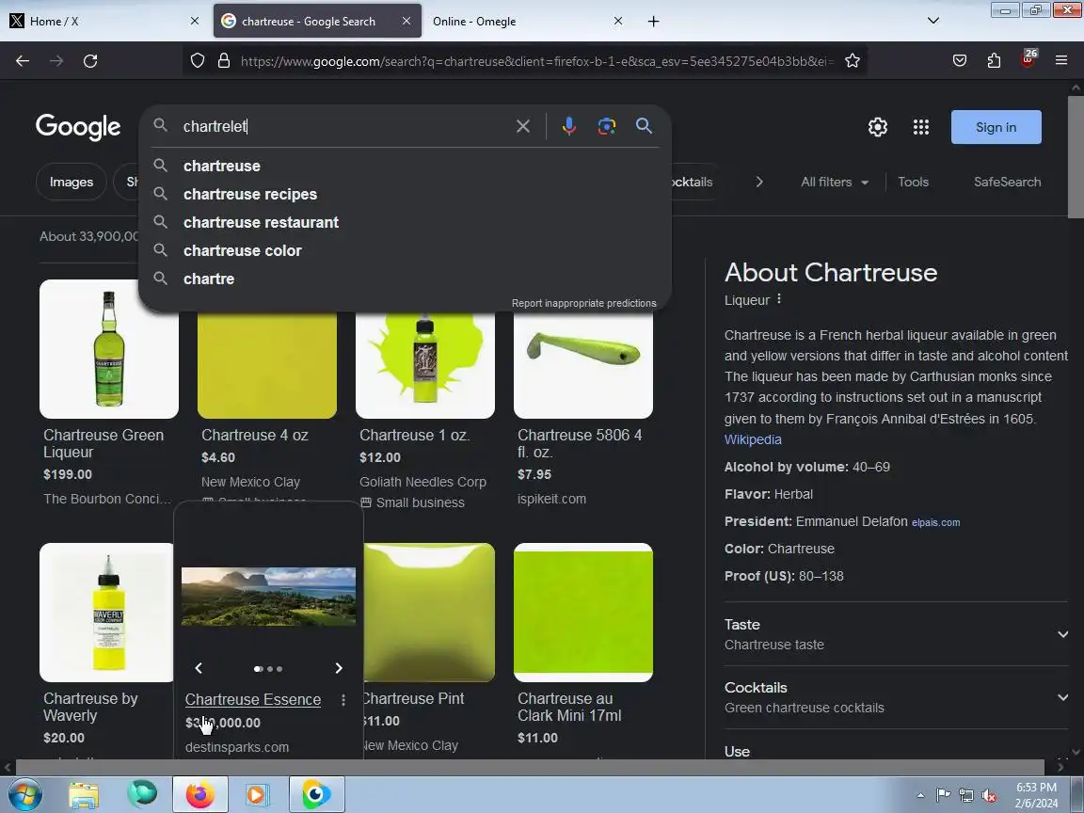Open the Chartreuse Pint glaze swatch
The height and width of the screenshot is (813, 1084).
[429, 613]
